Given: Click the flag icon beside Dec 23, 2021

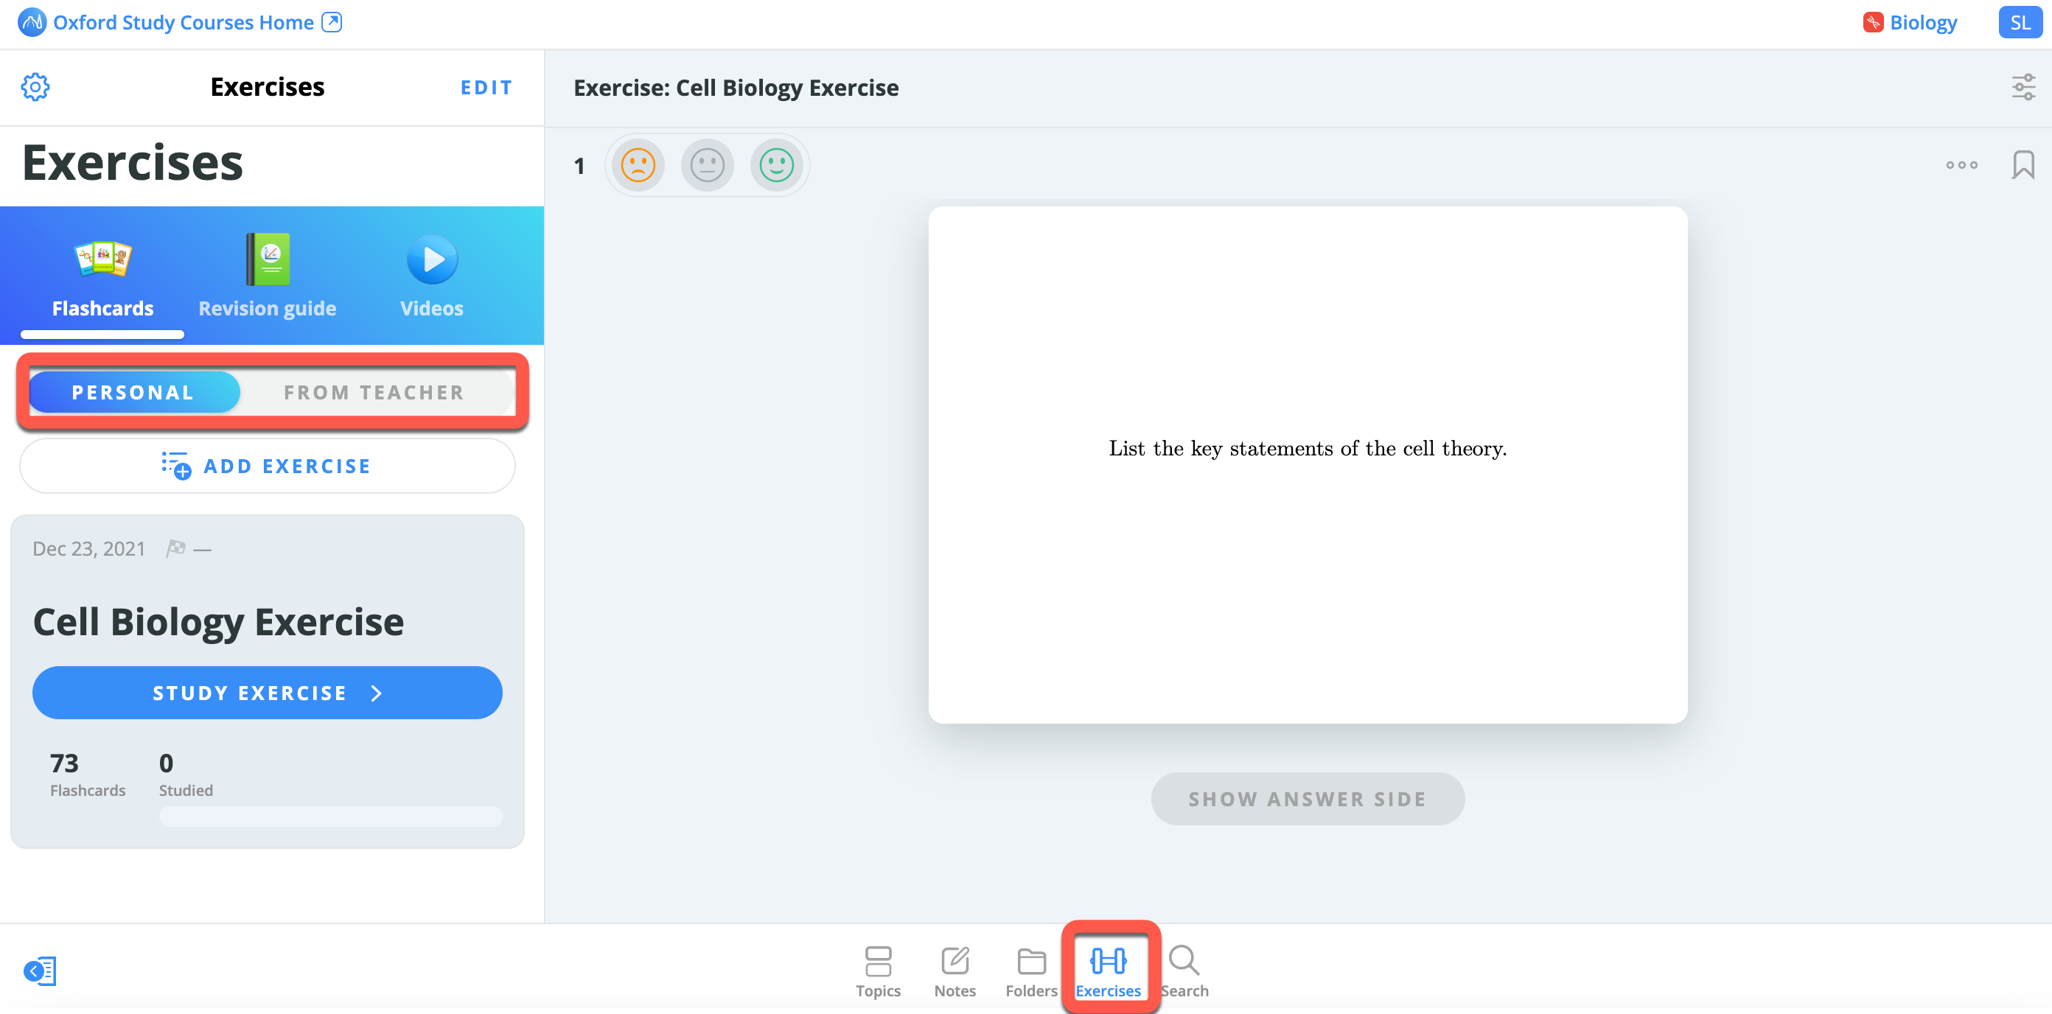Looking at the screenshot, I should 176,548.
